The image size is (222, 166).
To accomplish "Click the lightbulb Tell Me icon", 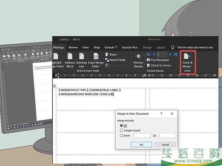I will pos(173,47).
